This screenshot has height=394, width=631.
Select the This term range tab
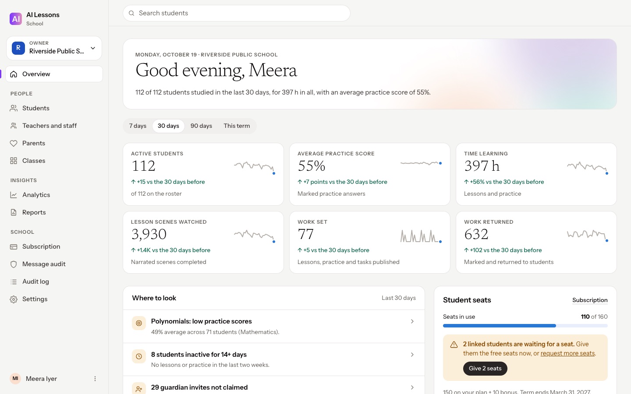pyautogui.click(x=237, y=126)
